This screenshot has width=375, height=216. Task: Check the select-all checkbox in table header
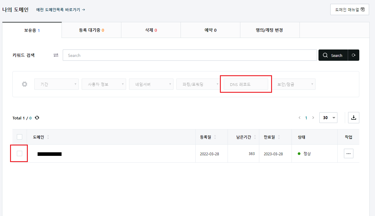point(20,137)
